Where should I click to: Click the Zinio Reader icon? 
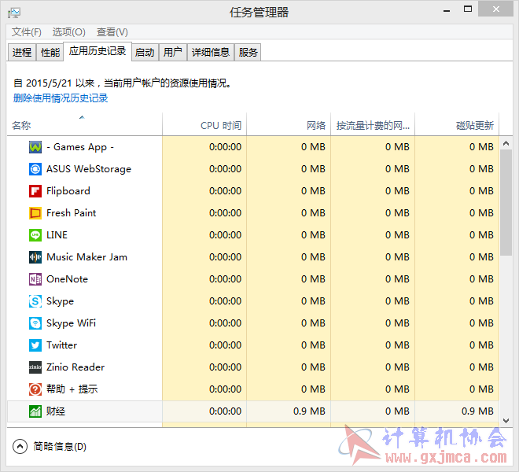(x=35, y=367)
